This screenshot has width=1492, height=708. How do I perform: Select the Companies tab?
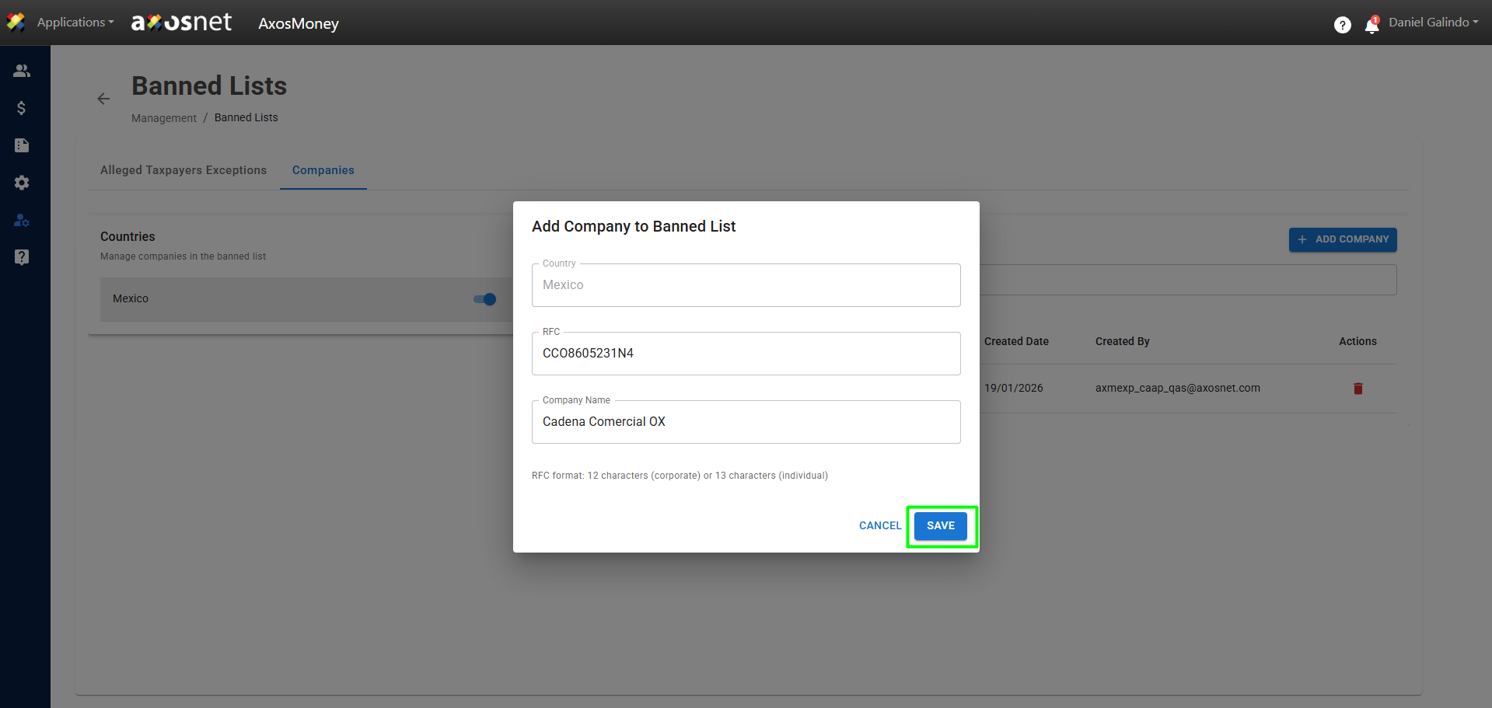tap(323, 170)
